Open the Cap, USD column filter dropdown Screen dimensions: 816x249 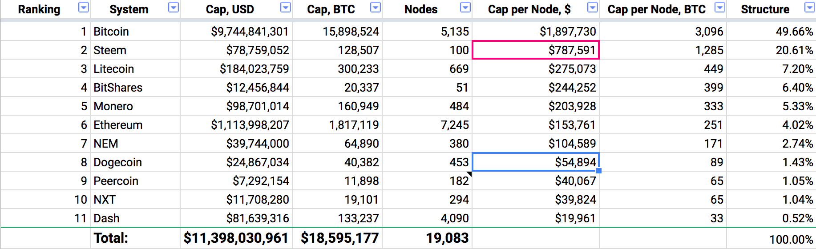coord(286,8)
